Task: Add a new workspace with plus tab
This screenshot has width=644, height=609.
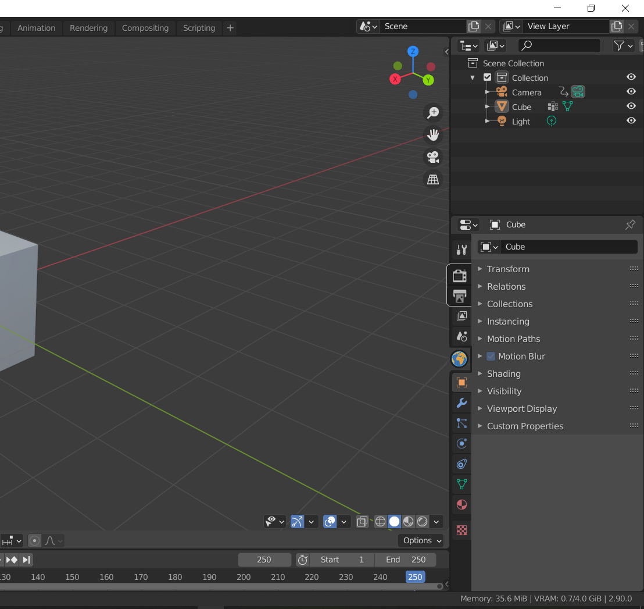Action: coord(230,28)
